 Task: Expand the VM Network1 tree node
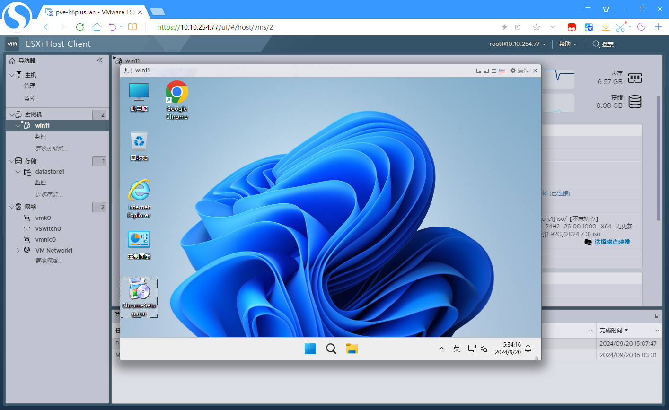tap(18, 251)
